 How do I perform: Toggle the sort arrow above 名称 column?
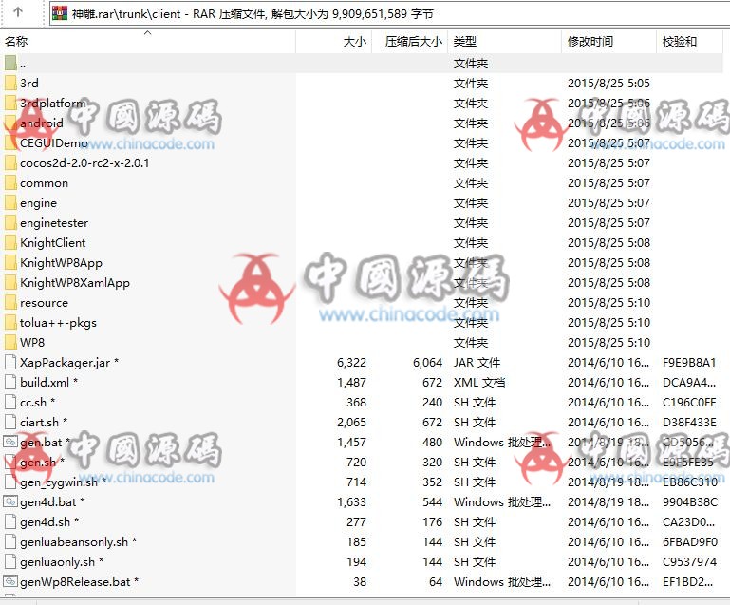click(x=147, y=32)
